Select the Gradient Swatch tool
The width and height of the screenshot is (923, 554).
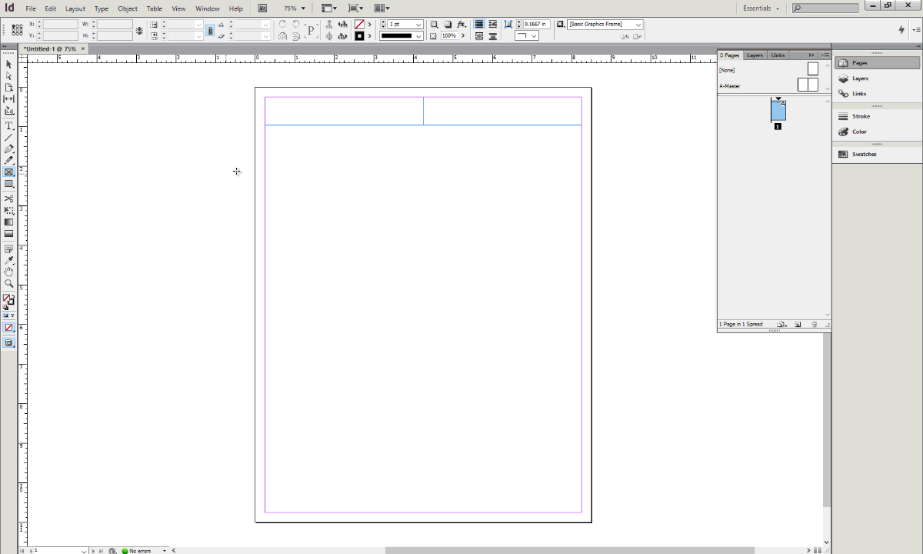point(8,222)
